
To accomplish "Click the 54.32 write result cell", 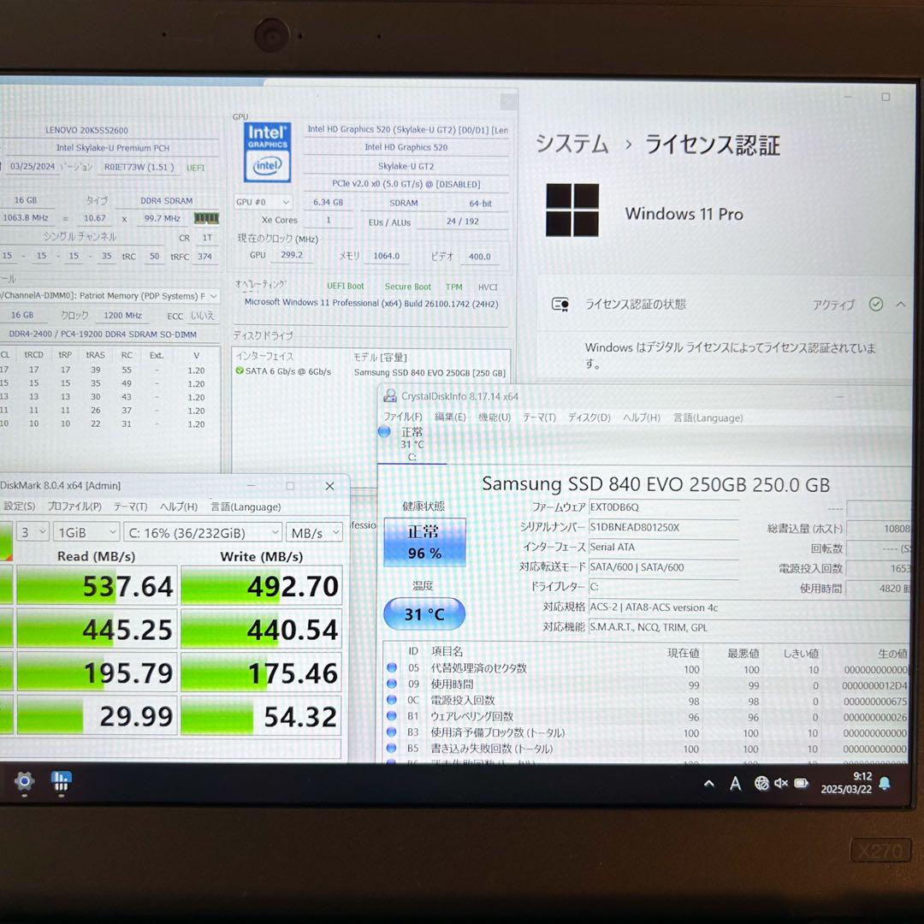I will click(x=261, y=715).
